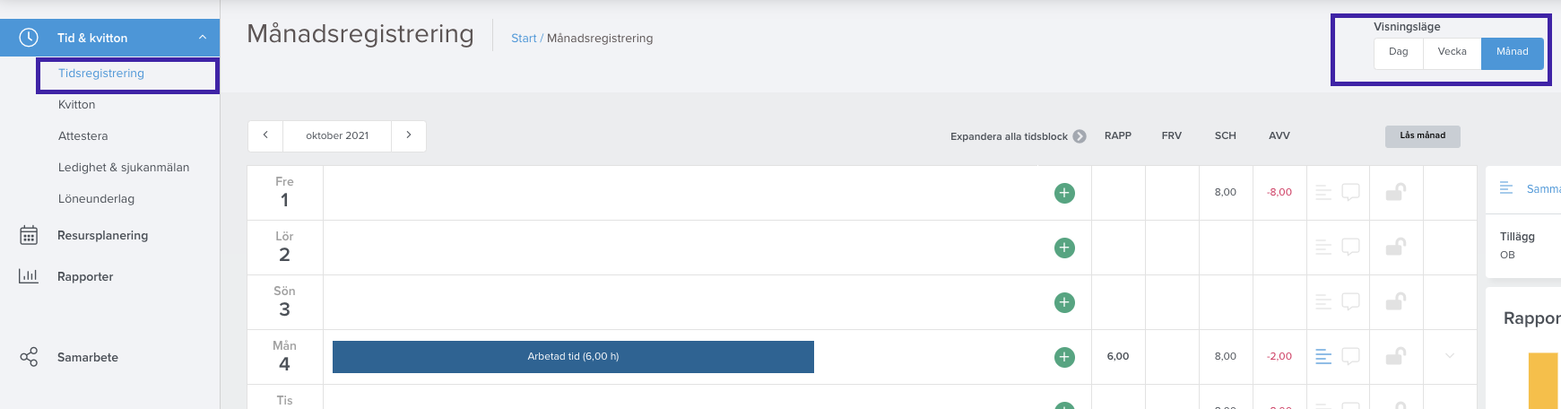Screen dimensions: 1561x409
Task: Click the AVV column header
Action: (x=1279, y=136)
